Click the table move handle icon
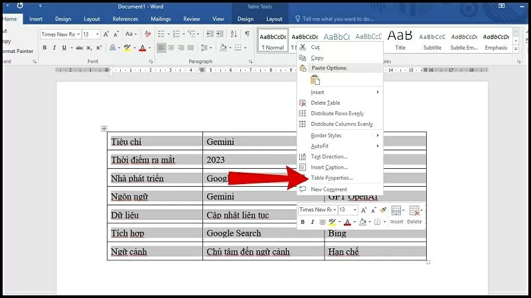The image size is (531, 298). [104, 128]
